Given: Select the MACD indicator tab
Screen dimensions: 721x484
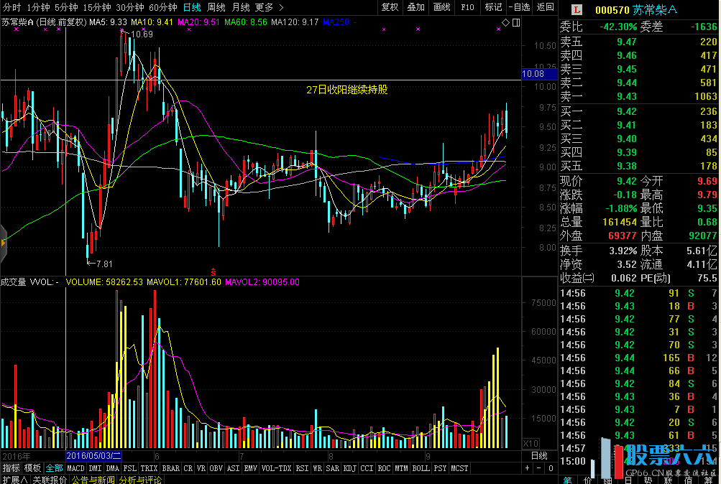Looking at the screenshot, I should [x=75, y=468].
